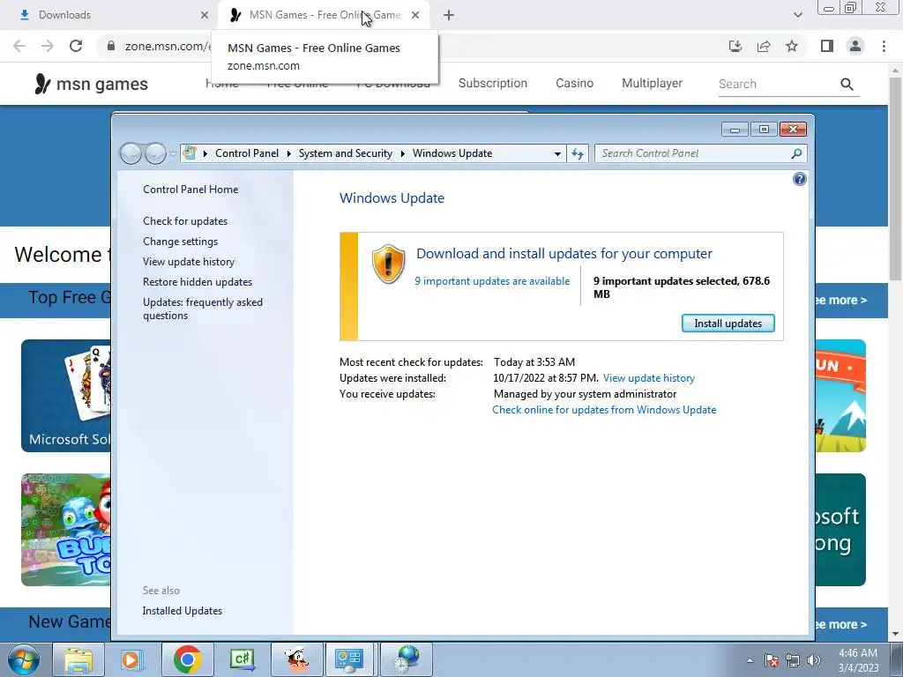Click the Control Panel refresh button

pos(578,153)
